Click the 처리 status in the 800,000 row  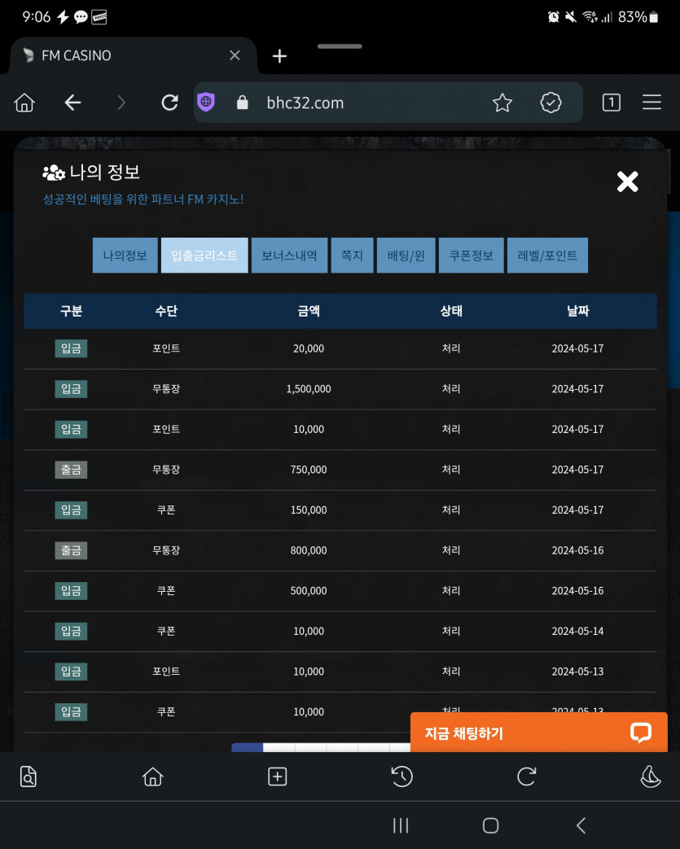pos(451,550)
